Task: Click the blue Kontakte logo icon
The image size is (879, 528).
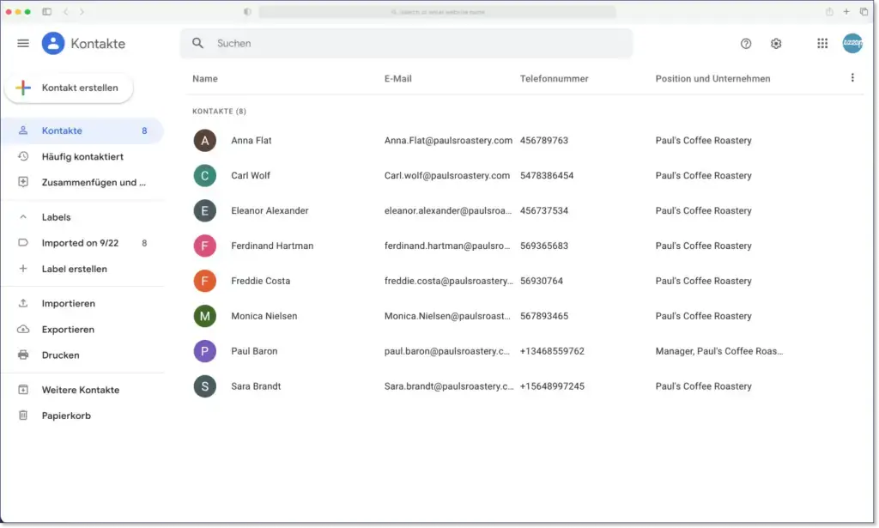Action: click(52, 43)
